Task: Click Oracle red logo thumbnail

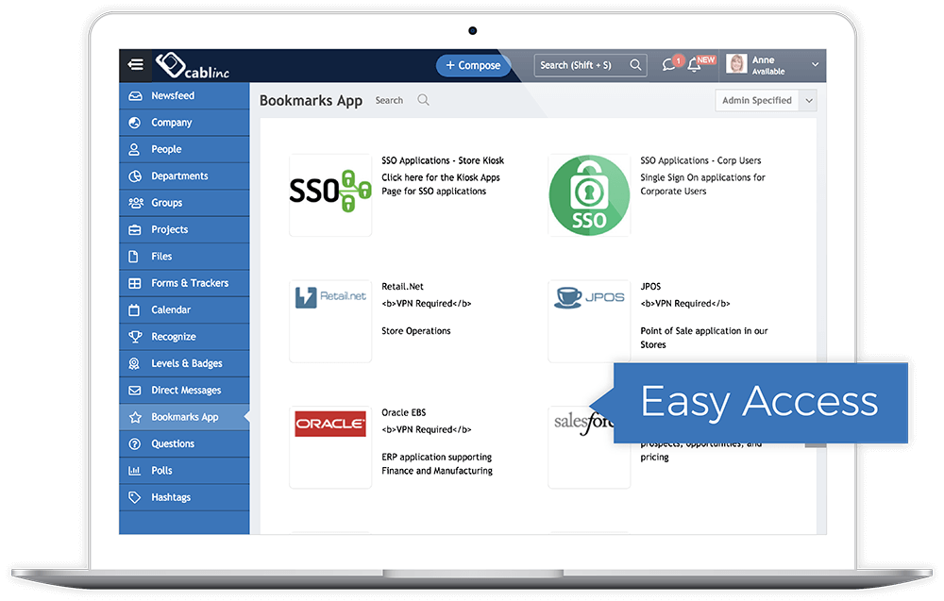Action: click(x=330, y=447)
